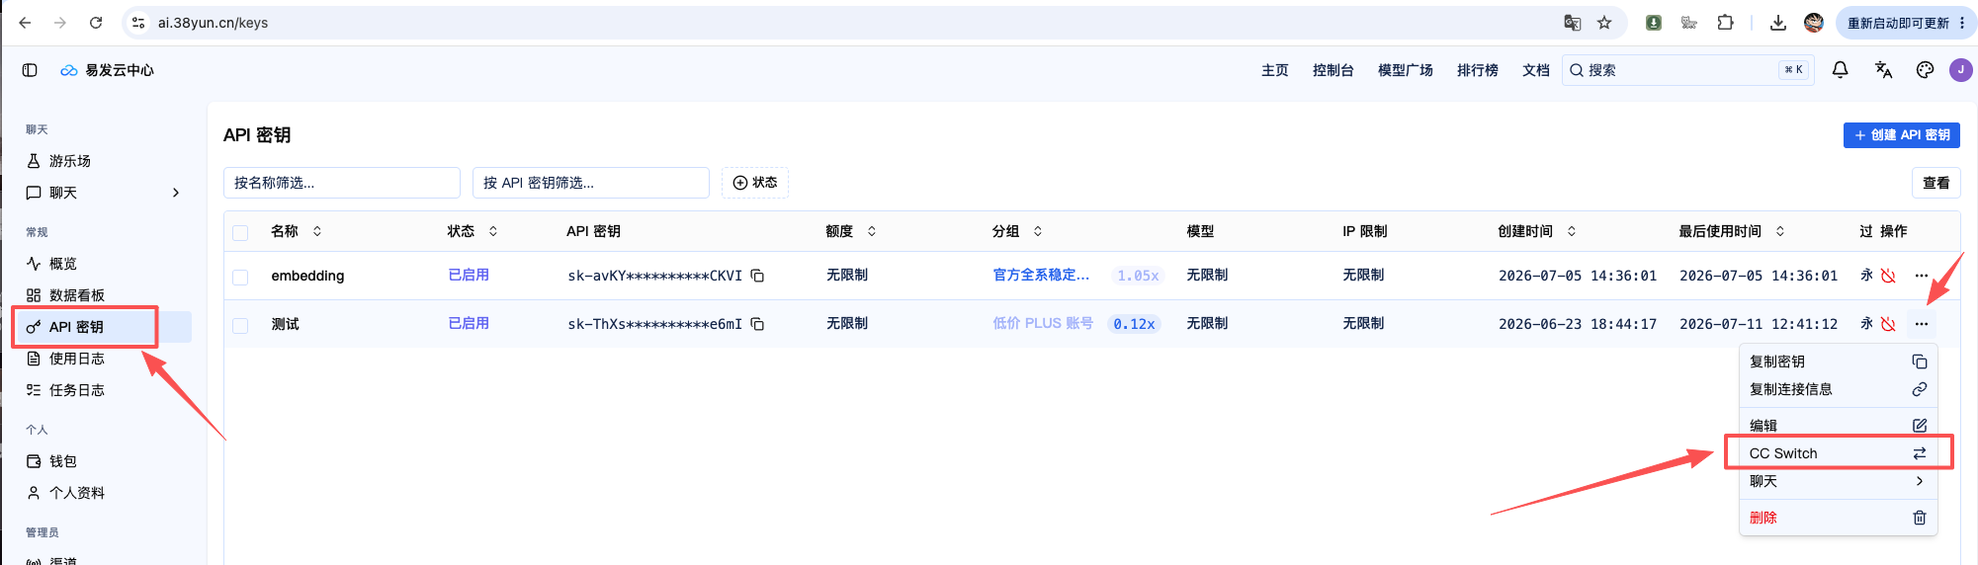The image size is (1978, 565).
Task: Open the browser Downloads tray icon
Action: tap(1777, 23)
